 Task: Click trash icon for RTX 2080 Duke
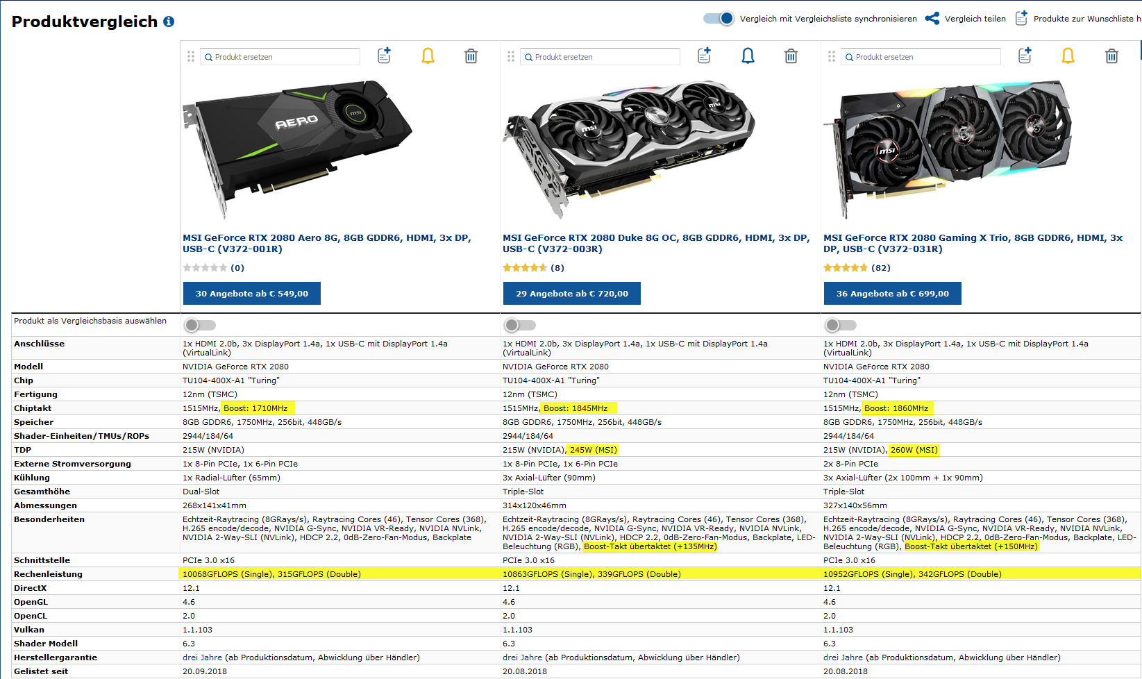tap(791, 56)
